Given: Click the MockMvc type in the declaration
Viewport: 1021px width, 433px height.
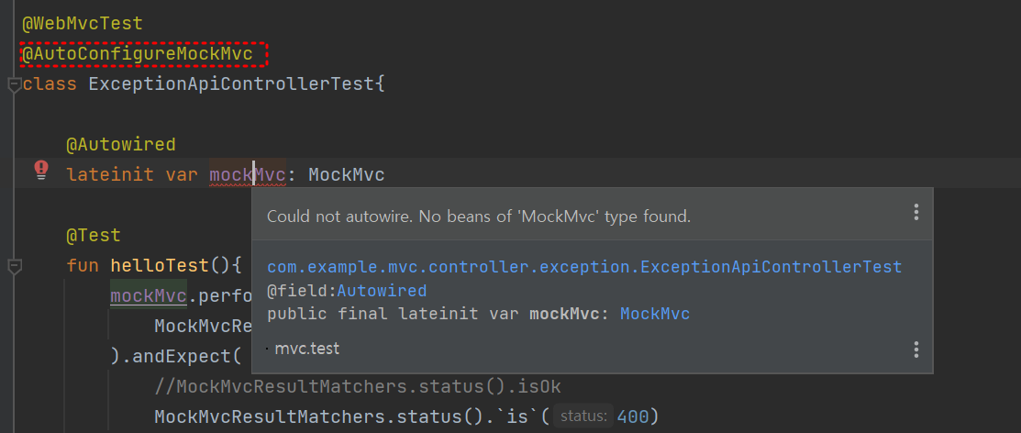Looking at the screenshot, I should coord(346,174).
